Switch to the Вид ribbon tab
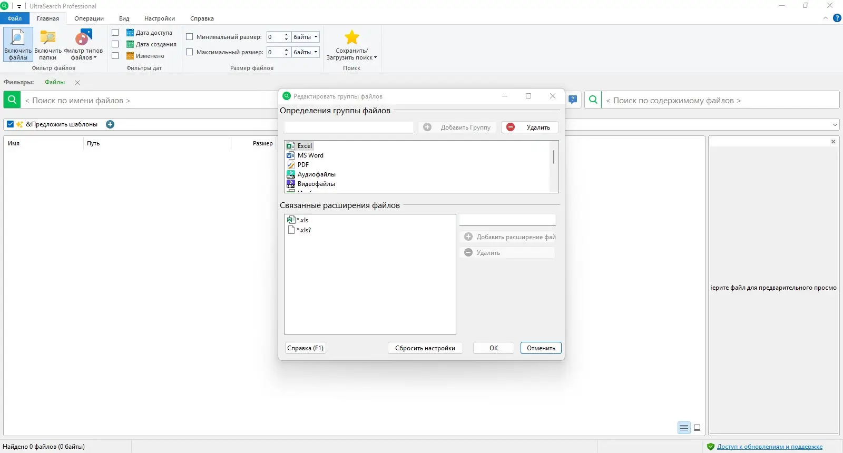The height and width of the screenshot is (453, 843). [124, 18]
